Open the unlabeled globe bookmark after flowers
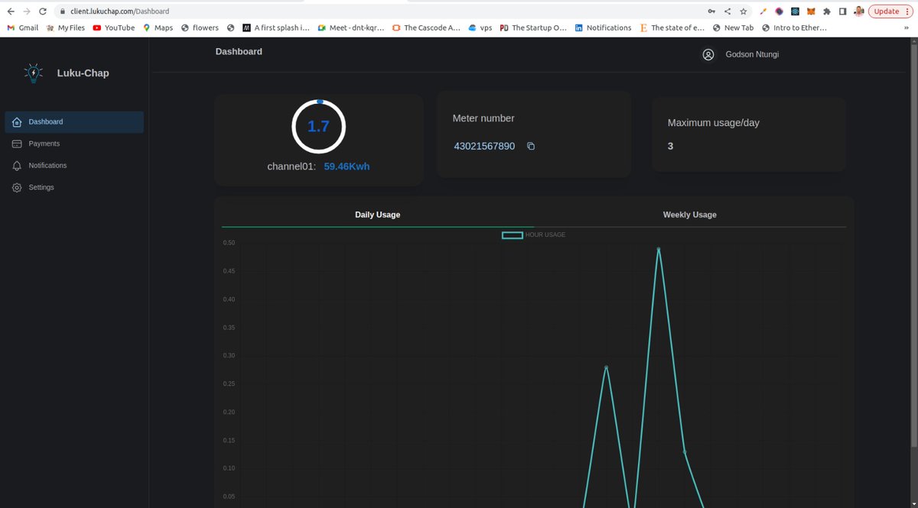Viewport: 918px width, 508px height. click(230, 28)
